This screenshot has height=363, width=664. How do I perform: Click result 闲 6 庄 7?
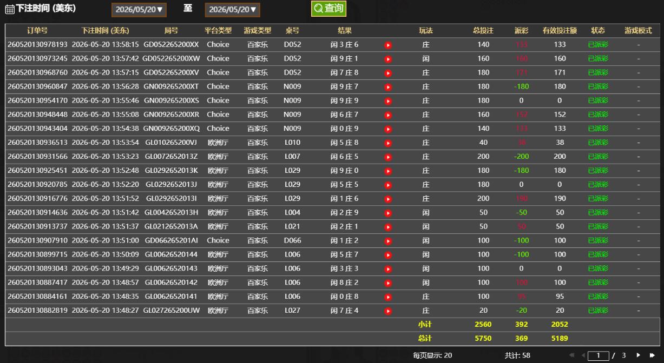345,115
